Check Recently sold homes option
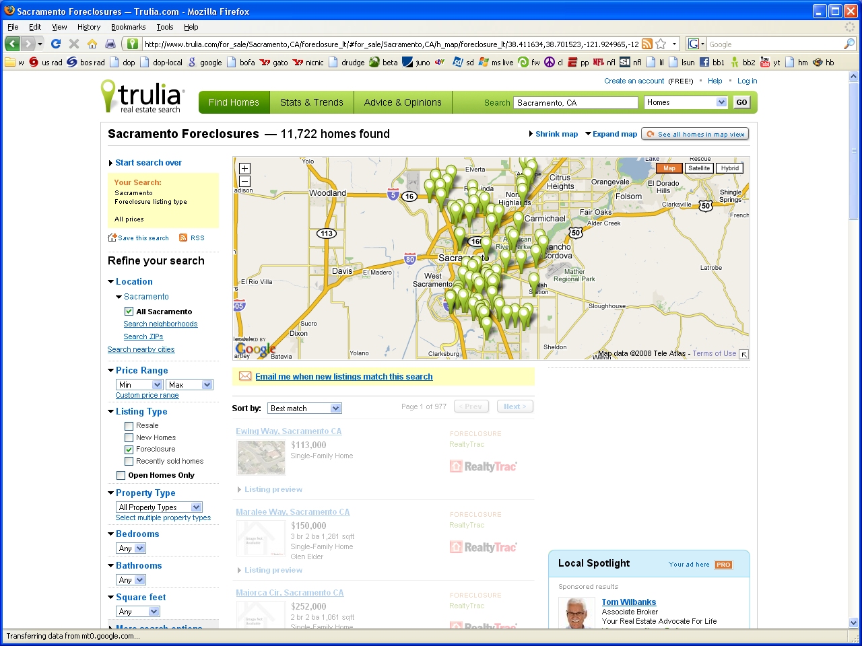 point(129,462)
